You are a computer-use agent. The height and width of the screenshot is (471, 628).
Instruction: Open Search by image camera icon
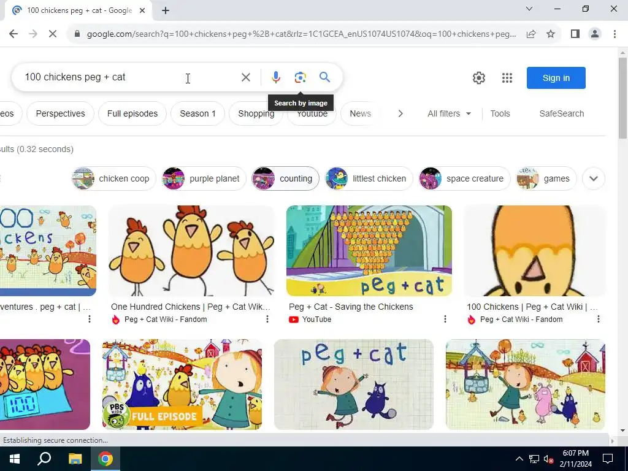(300, 77)
